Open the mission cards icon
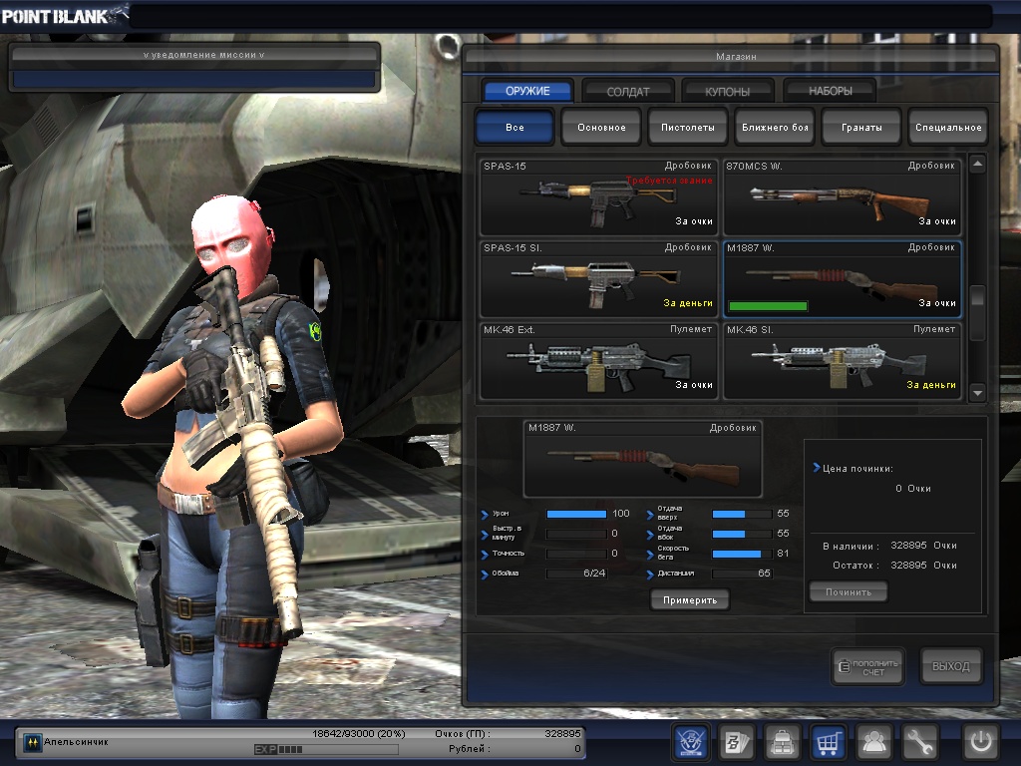This screenshot has width=1021, height=766. point(736,742)
